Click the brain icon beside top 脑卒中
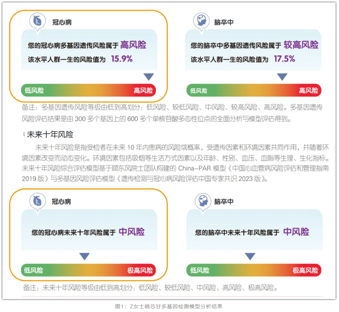This screenshot has width=339, height=312. [x=202, y=21]
